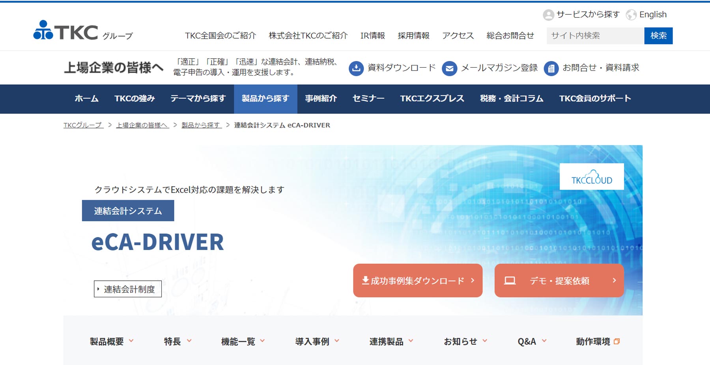Click the eCA-DRIVER product title
This screenshot has width=710, height=365.
[x=157, y=242]
